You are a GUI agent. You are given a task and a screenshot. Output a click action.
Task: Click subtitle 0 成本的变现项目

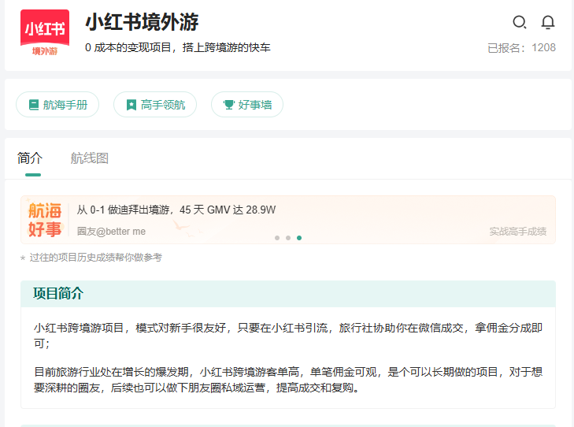[x=177, y=47]
